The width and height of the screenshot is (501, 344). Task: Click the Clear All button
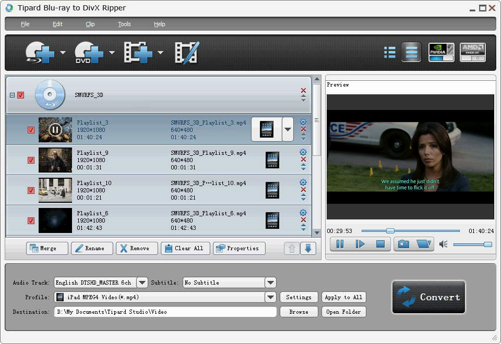coord(185,248)
